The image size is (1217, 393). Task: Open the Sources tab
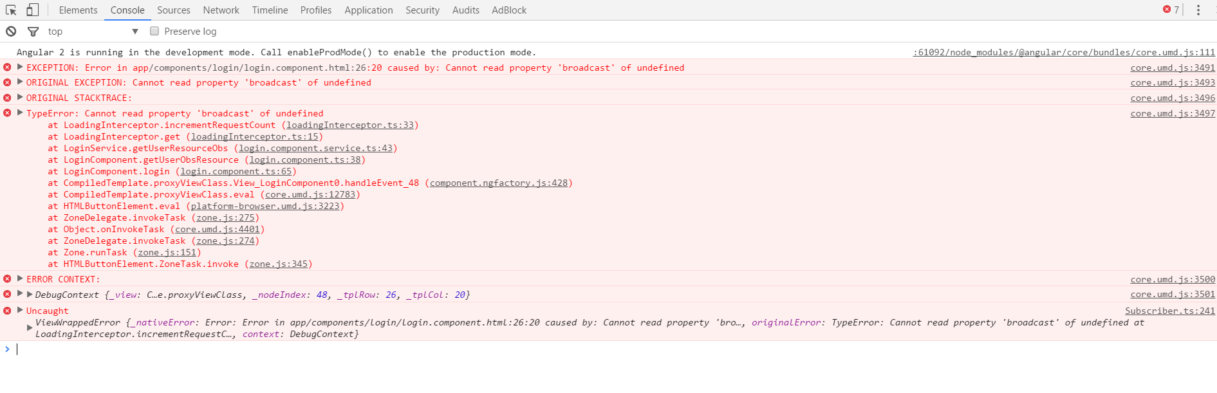[174, 10]
